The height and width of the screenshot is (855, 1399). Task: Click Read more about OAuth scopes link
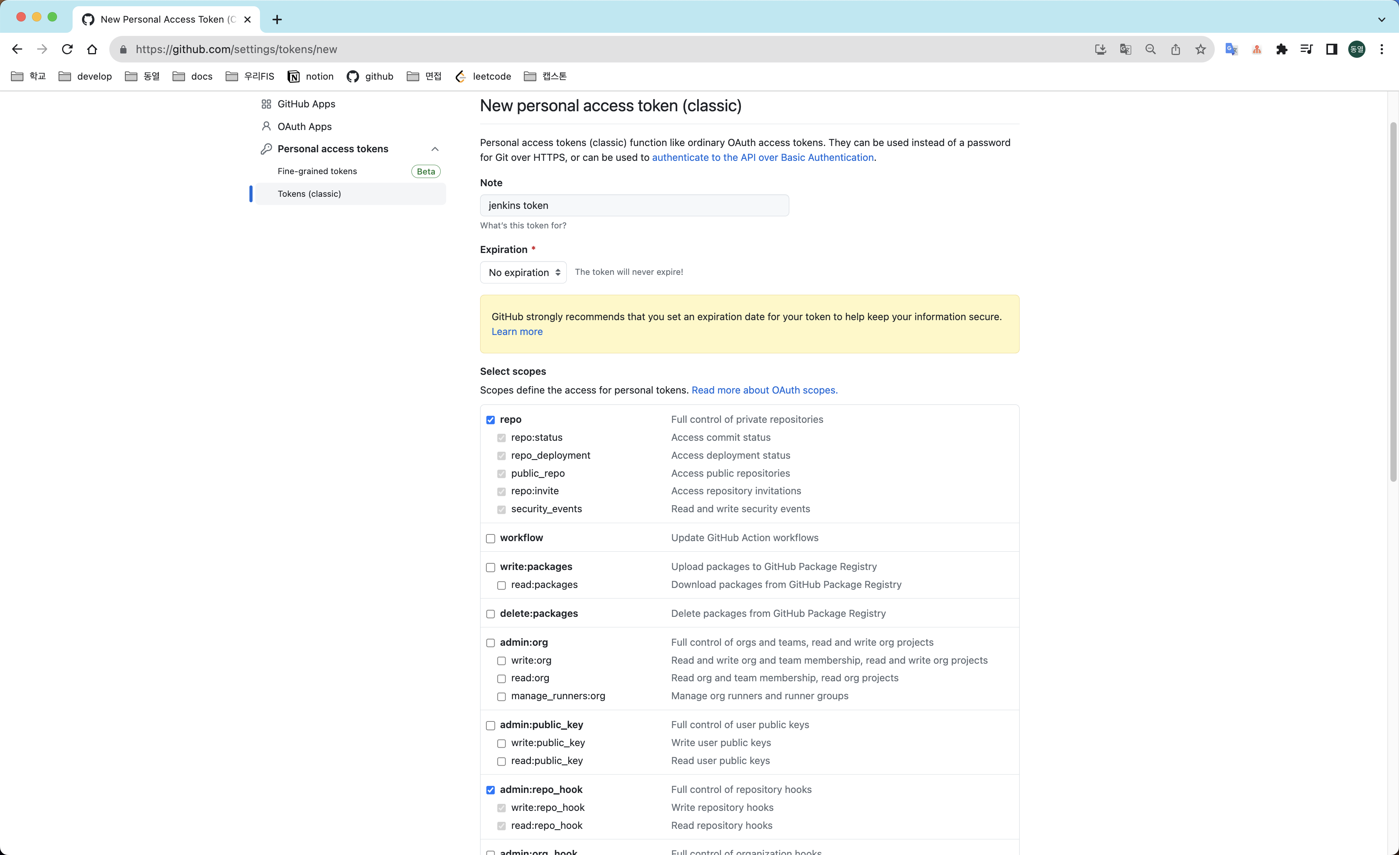click(x=764, y=390)
